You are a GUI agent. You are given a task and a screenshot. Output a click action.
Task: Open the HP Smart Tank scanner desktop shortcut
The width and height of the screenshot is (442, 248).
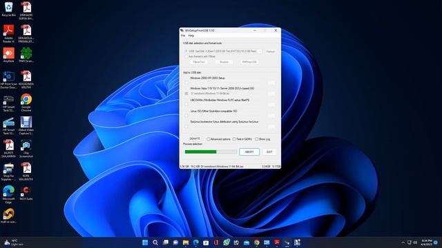[x=9, y=125]
